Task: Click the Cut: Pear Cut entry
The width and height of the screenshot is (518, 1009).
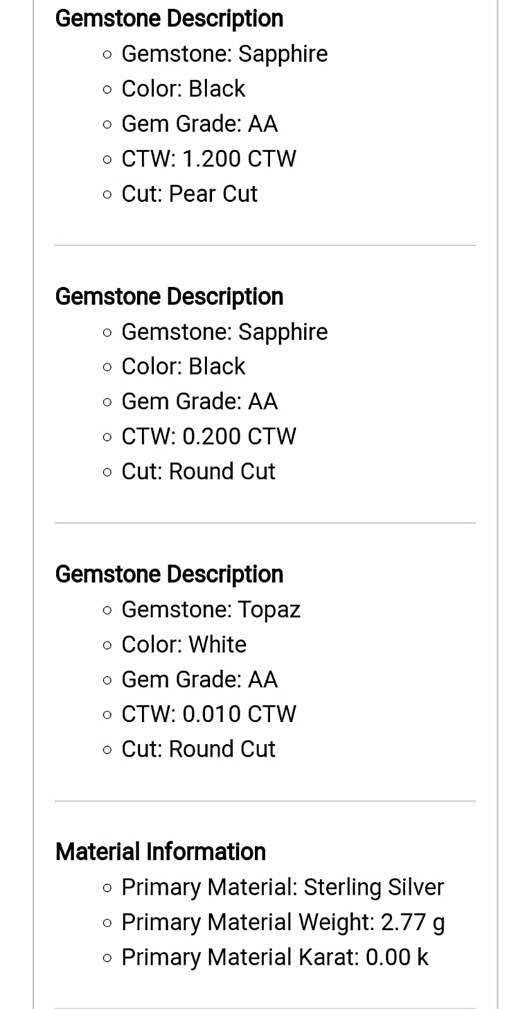Action: click(189, 194)
